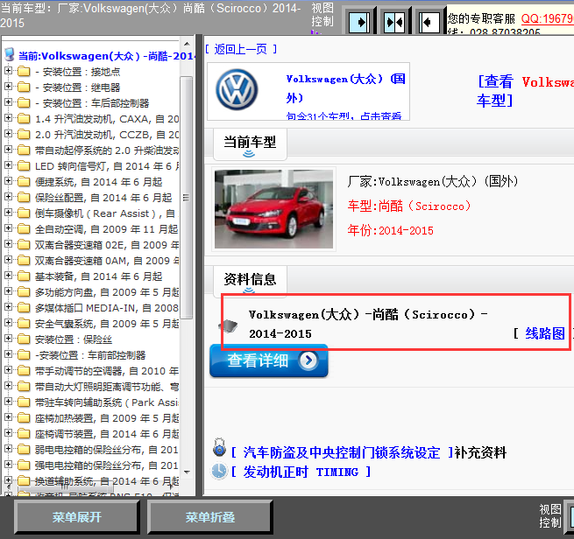Image resolution: width=574 pixels, height=539 pixels.
Task: Select 倒车摄像机 (Rear Assist) tree item
Action: point(104,213)
